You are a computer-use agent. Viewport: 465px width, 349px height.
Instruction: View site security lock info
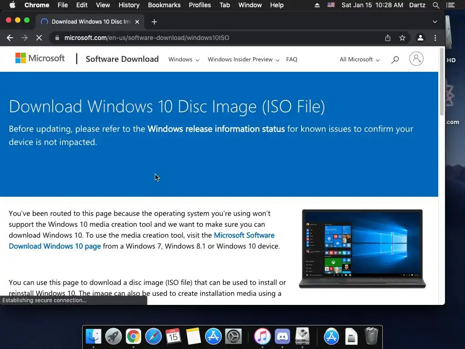pyautogui.click(x=58, y=38)
